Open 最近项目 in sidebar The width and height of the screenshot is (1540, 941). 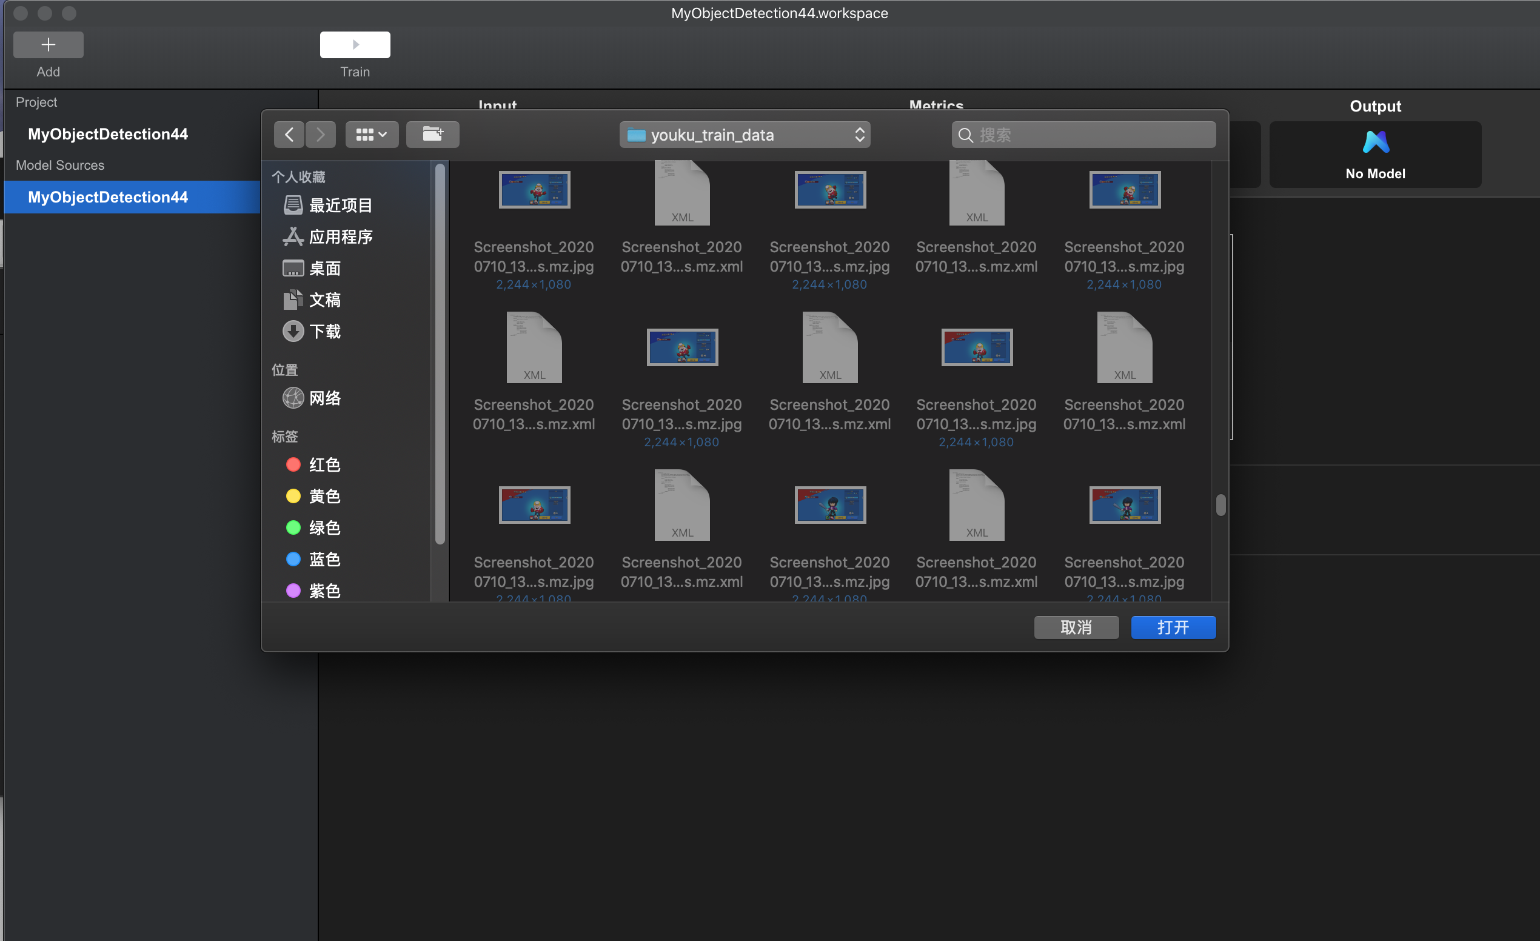[x=340, y=205]
